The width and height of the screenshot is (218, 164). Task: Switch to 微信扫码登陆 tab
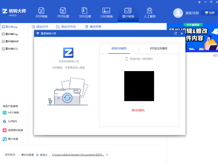[x=119, y=48]
